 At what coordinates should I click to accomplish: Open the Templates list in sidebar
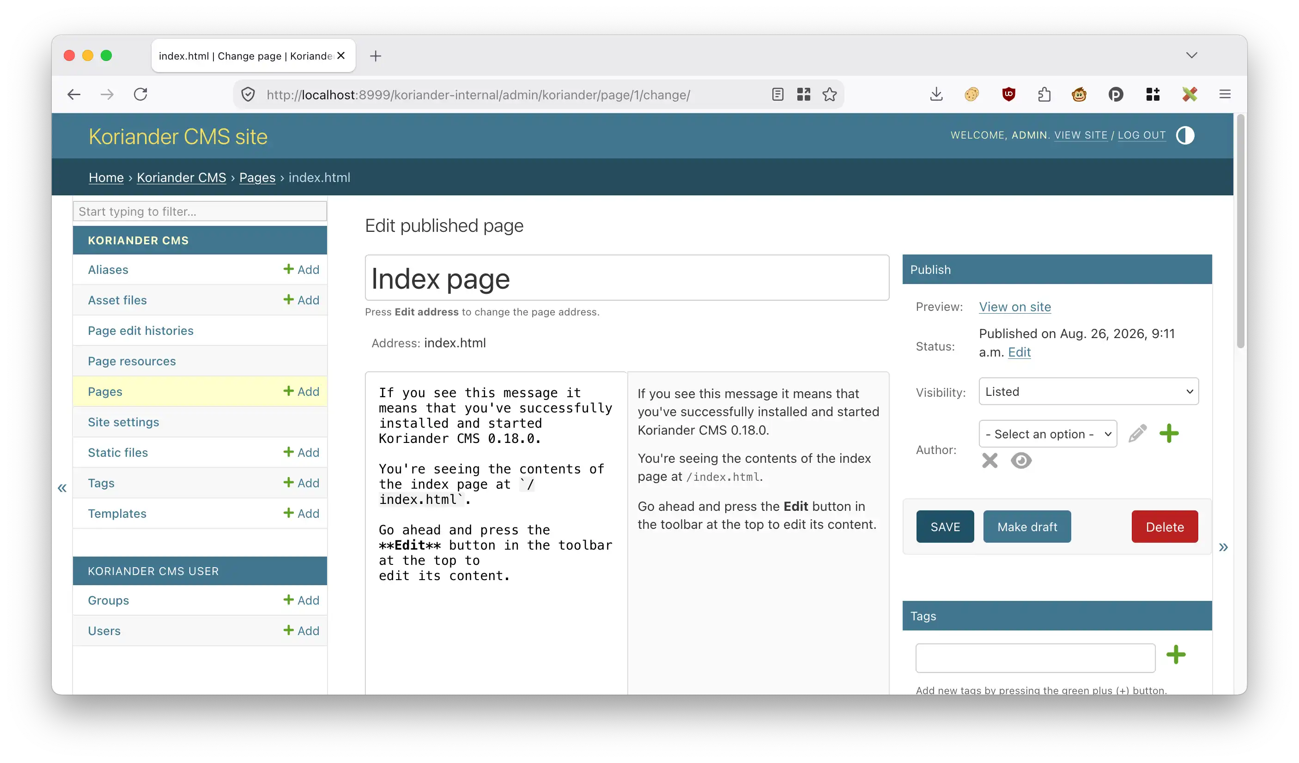pyautogui.click(x=117, y=514)
